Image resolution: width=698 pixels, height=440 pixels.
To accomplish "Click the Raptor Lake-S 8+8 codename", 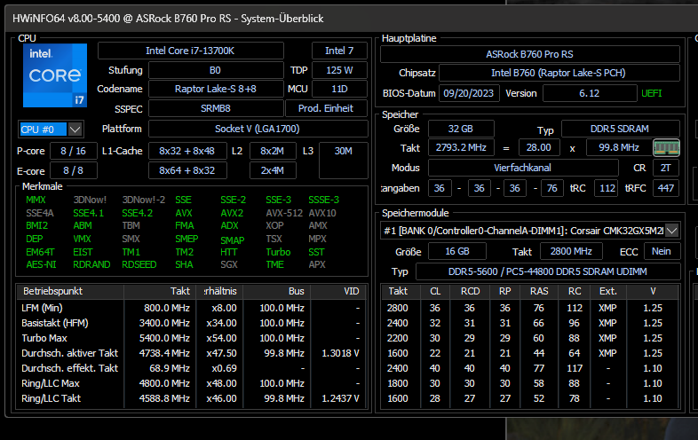I will tap(216, 89).
